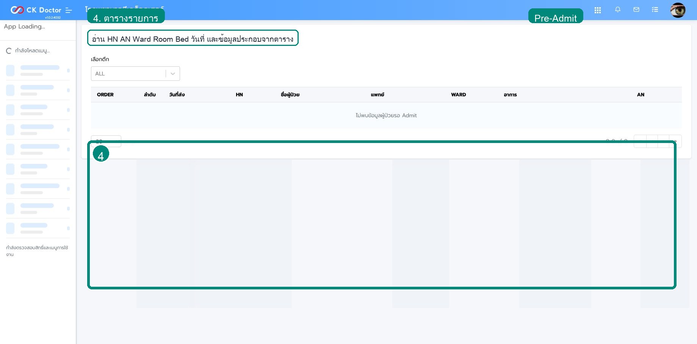This screenshot has height=344, width=697.
Task: Click the กำลังตรวจสอบสิทธิ์และเมนูการใช้งาน status text
Action: (x=37, y=251)
